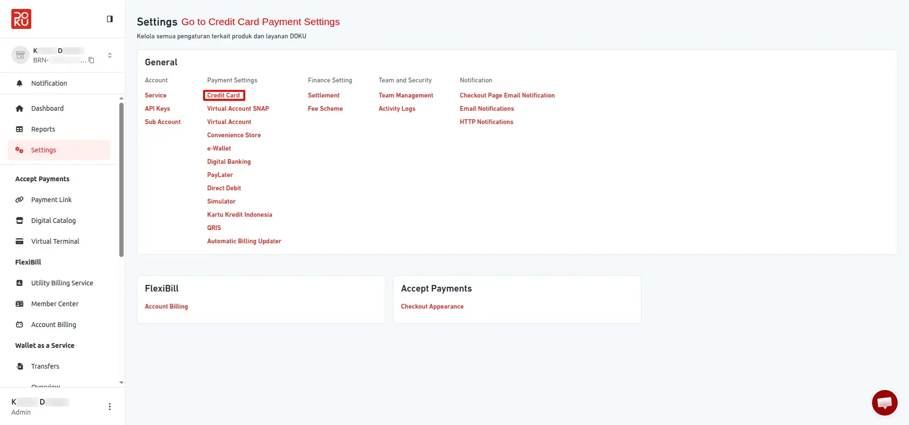Click the Digital Catalog shop icon
Screen dimensions: 909x425
pos(19,221)
